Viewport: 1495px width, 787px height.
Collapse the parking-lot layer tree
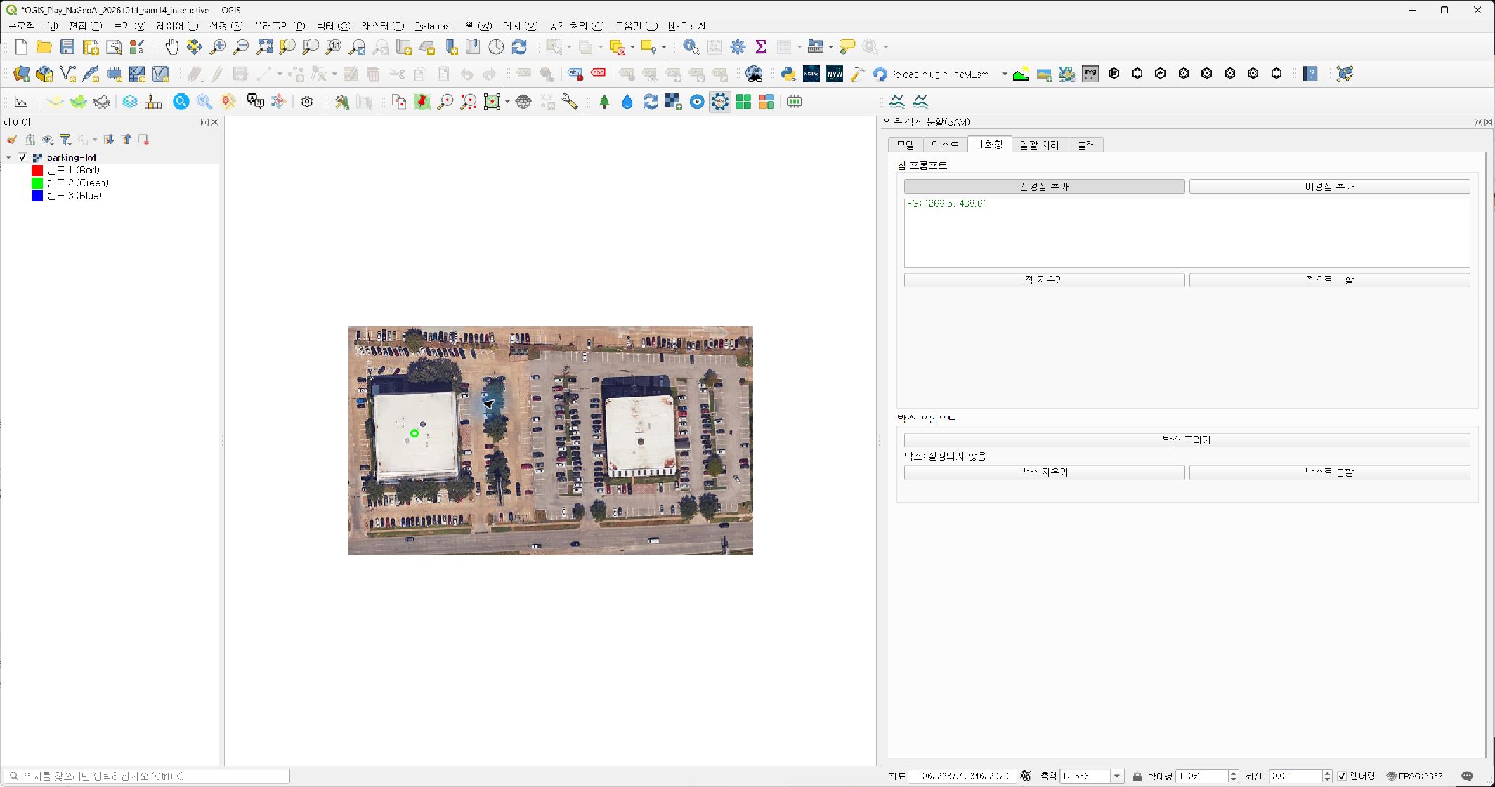8,157
